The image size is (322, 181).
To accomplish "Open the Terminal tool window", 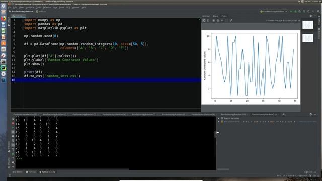I will (x=31, y=172).
